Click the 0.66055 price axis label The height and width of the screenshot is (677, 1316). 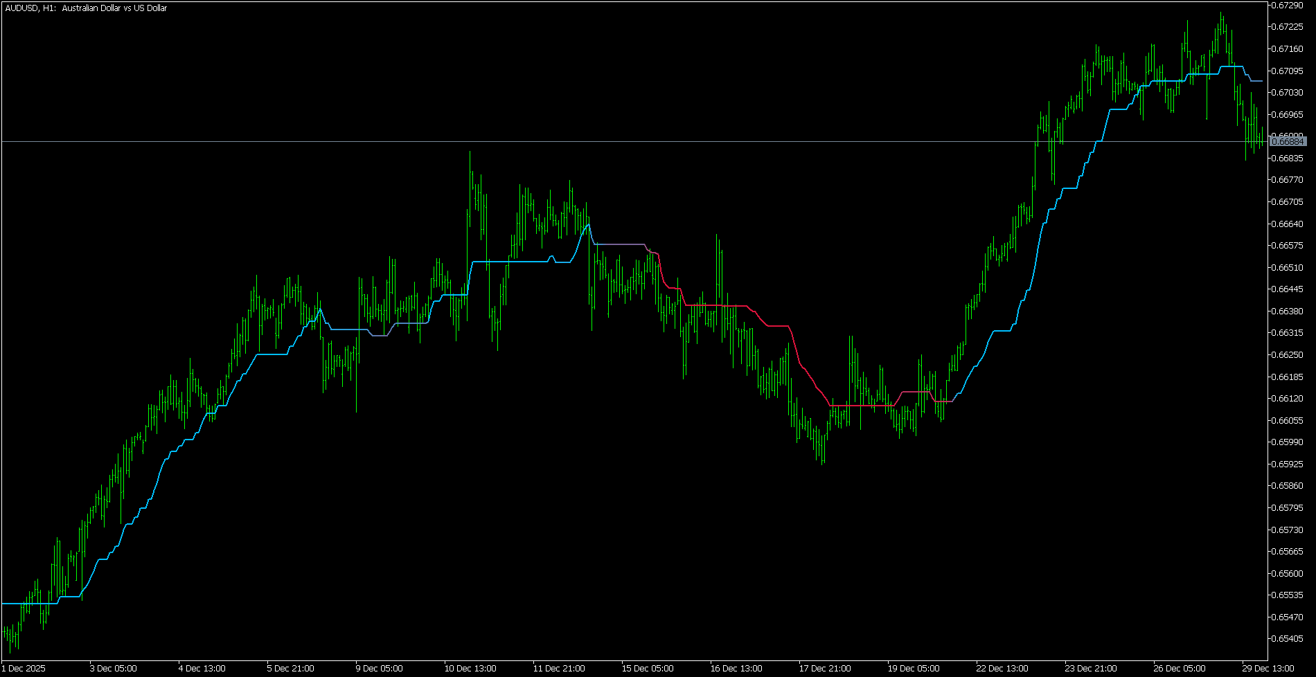point(1288,420)
